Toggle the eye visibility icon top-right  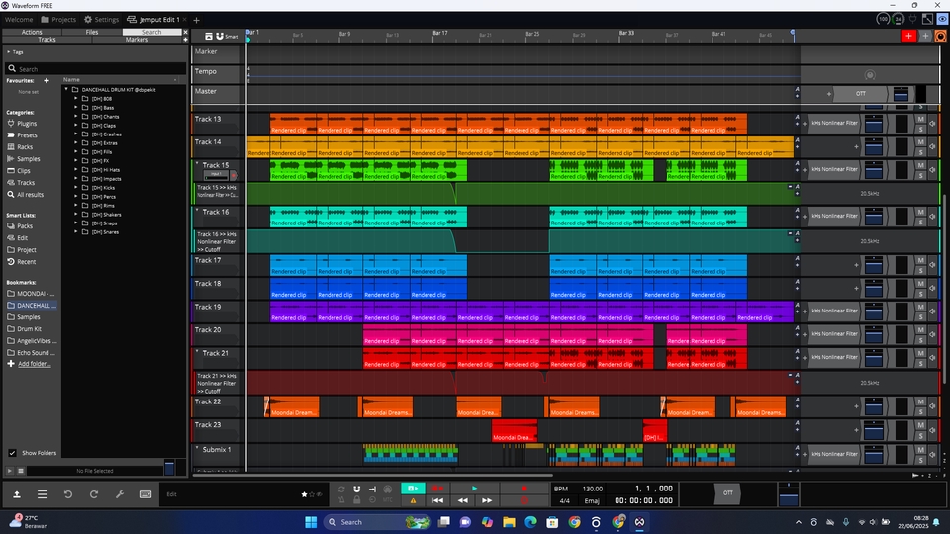click(942, 20)
